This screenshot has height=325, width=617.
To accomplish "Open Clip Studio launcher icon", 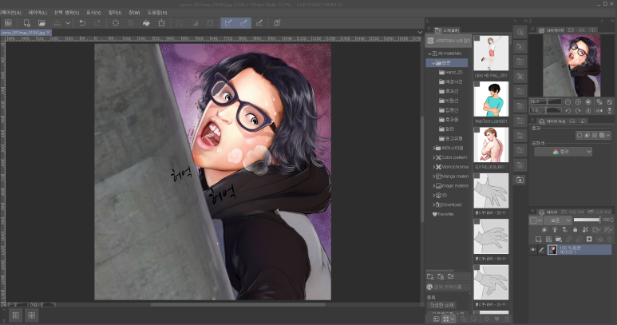I will (x=8, y=23).
